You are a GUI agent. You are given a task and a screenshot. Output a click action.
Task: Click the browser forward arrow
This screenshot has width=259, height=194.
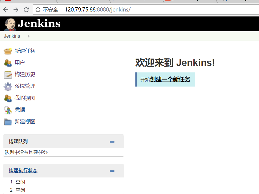pos(16,10)
